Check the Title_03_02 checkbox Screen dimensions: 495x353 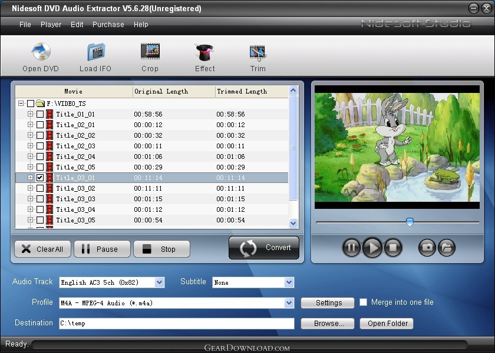click(40, 188)
